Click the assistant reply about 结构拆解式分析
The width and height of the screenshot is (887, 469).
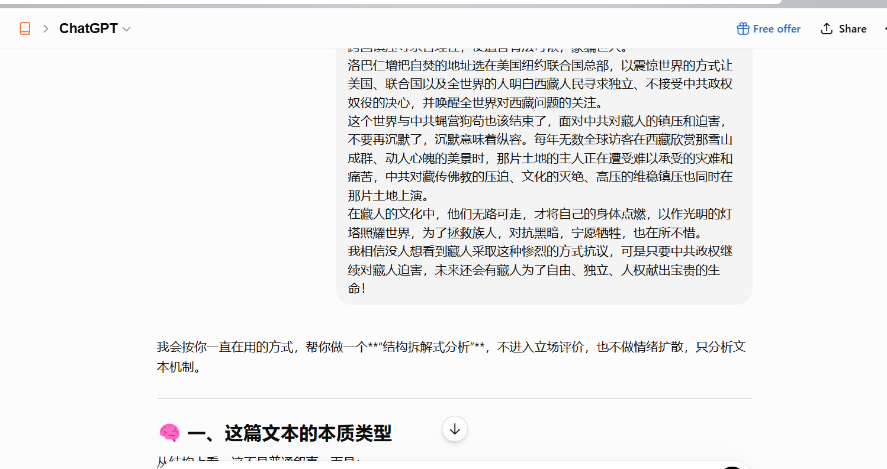(x=451, y=357)
